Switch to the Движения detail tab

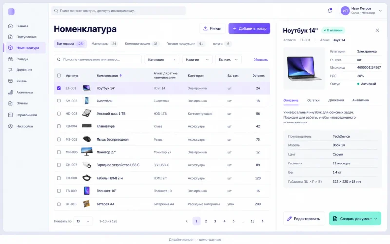336,100
